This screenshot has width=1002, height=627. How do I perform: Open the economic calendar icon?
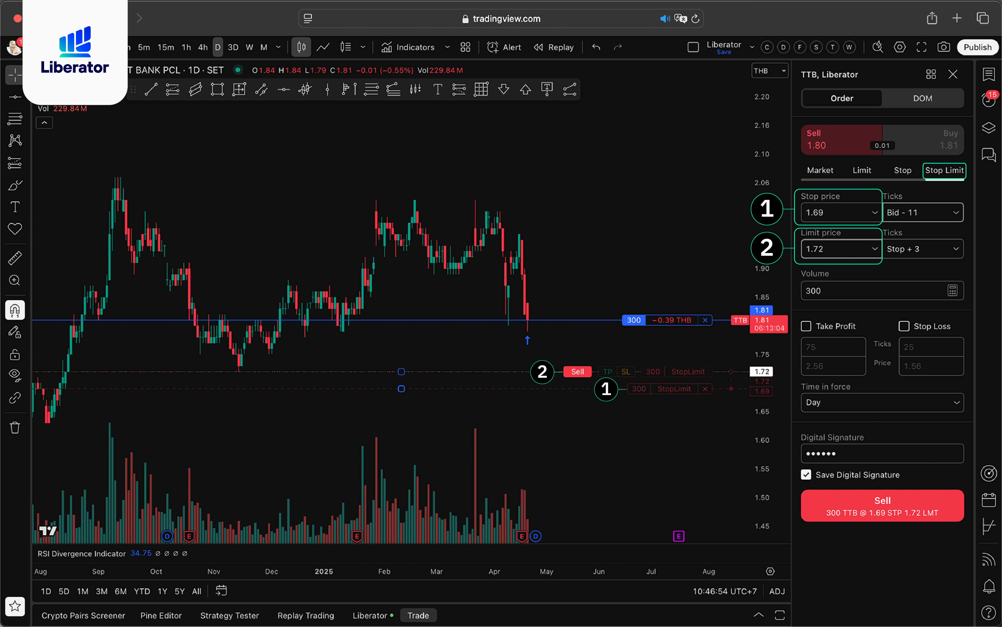[989, 500]
